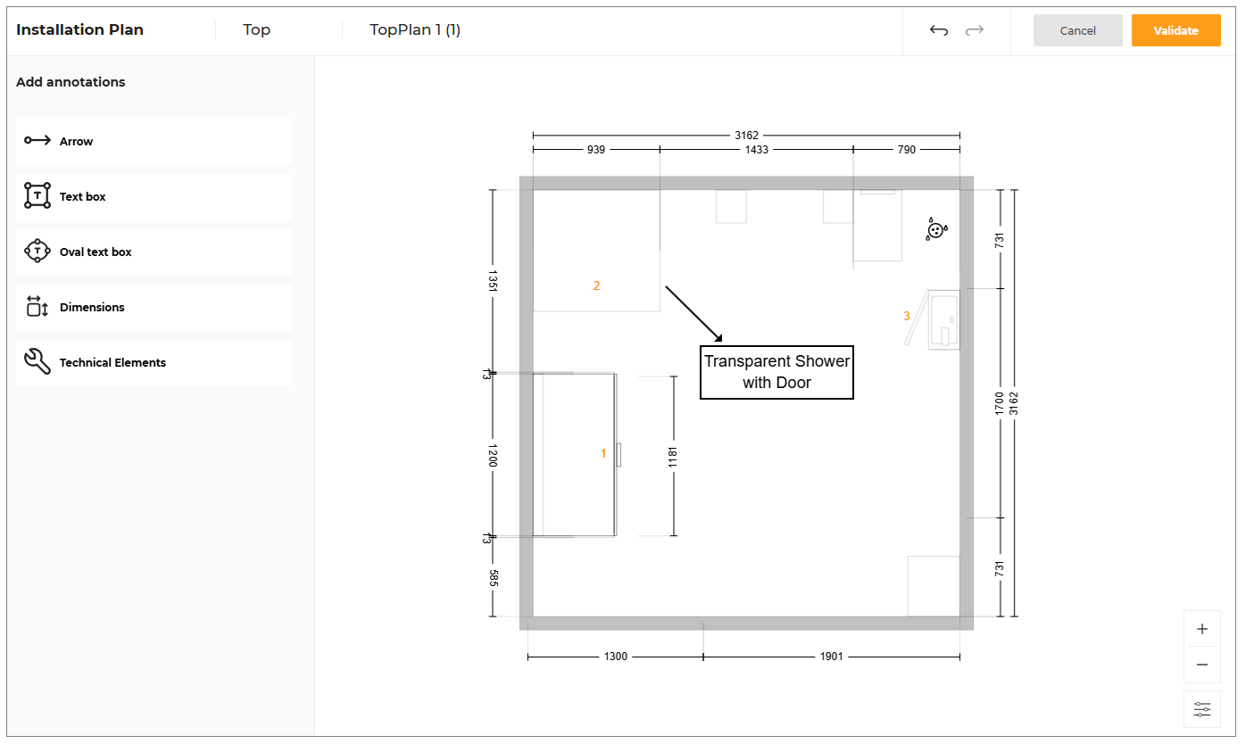
Task: Select the black arrow annotation on plan
Action: tap(693, 313)
